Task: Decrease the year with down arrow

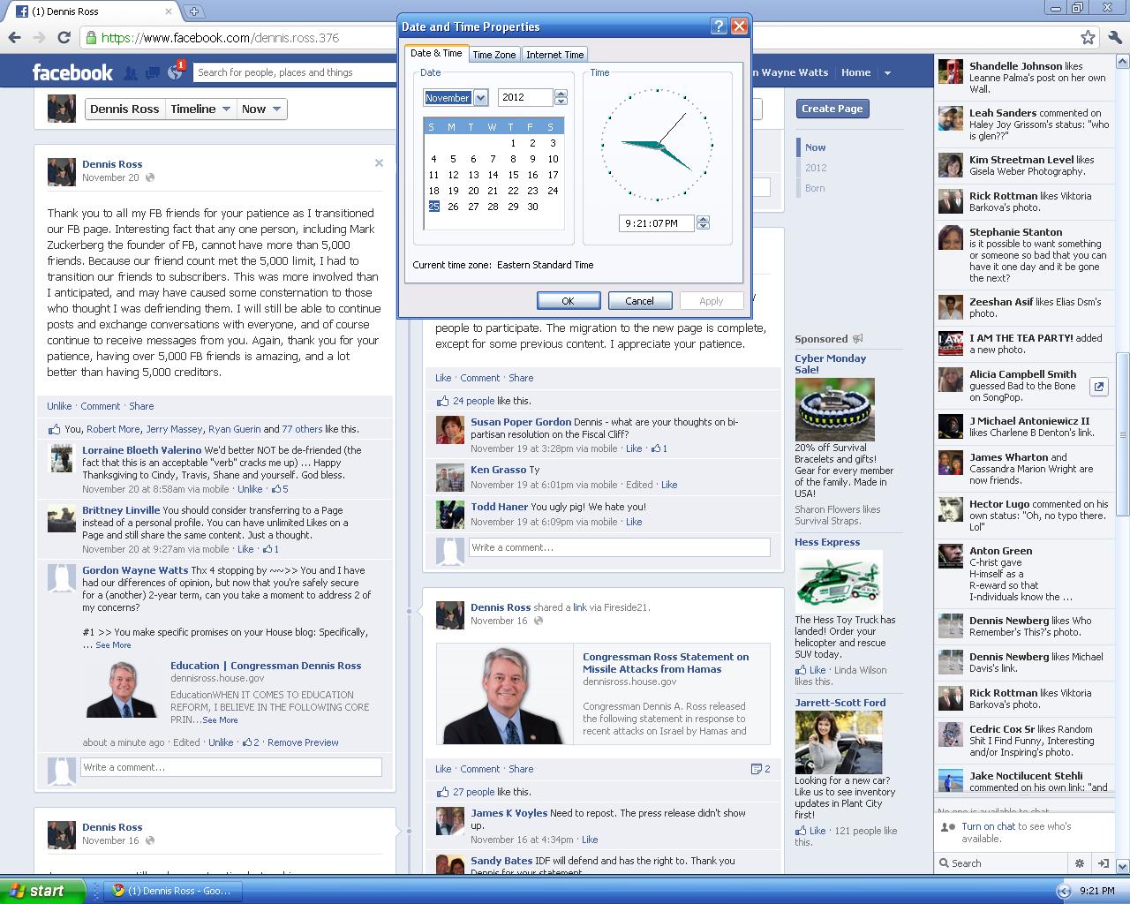Action: point(561,102)
